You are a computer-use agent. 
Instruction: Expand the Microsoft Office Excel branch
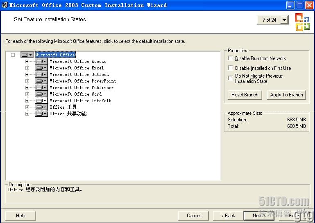click(x=27, y=68)
